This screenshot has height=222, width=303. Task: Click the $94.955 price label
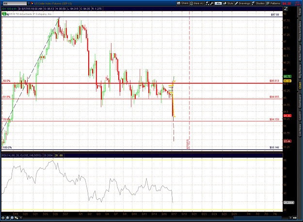[274, 97]
